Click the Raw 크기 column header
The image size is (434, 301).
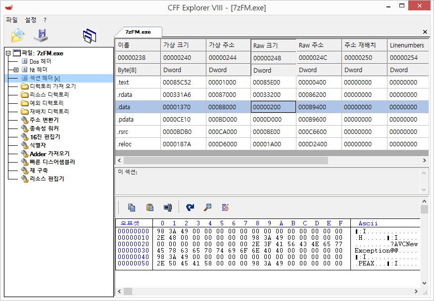(x=273, y=45)
